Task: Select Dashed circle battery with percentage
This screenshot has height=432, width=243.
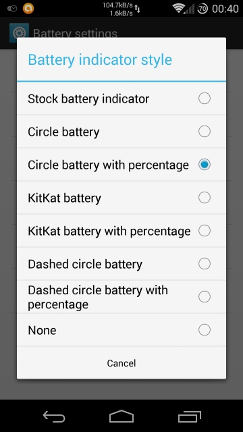Action: point(122,297)
